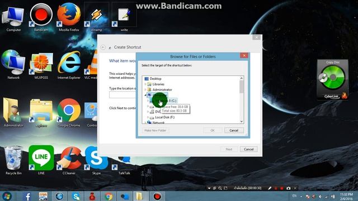Open the Recycle Bin on the desktop

[13, 160]
